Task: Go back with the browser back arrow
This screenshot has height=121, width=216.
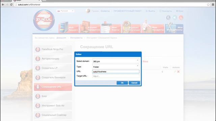Action: click(3, 4)
